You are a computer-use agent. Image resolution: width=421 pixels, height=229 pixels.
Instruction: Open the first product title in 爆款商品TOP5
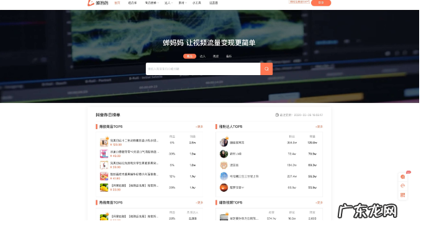(x=135, y=140)
